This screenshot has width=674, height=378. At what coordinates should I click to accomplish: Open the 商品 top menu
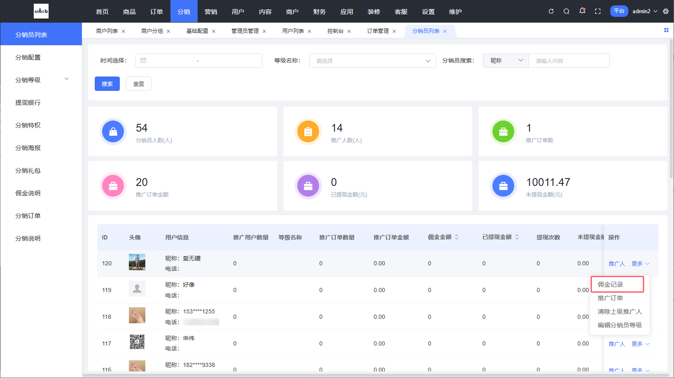(130, 12)
